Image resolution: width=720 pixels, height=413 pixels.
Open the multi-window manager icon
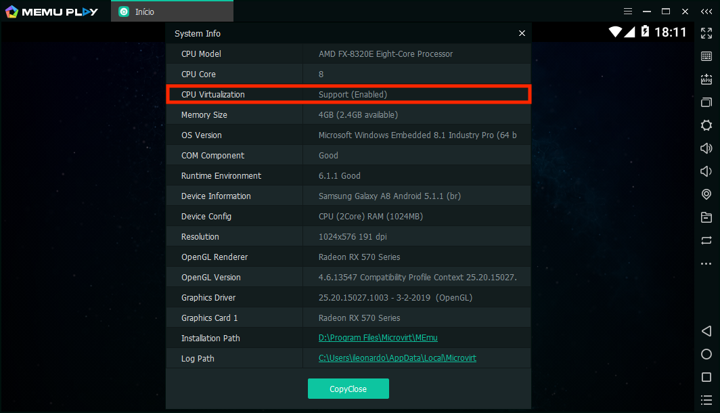(706, 102)
